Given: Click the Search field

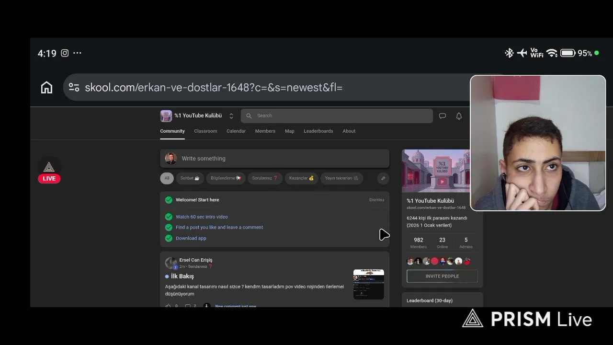Looking at the screenshot, I should [x=337, y=116].
